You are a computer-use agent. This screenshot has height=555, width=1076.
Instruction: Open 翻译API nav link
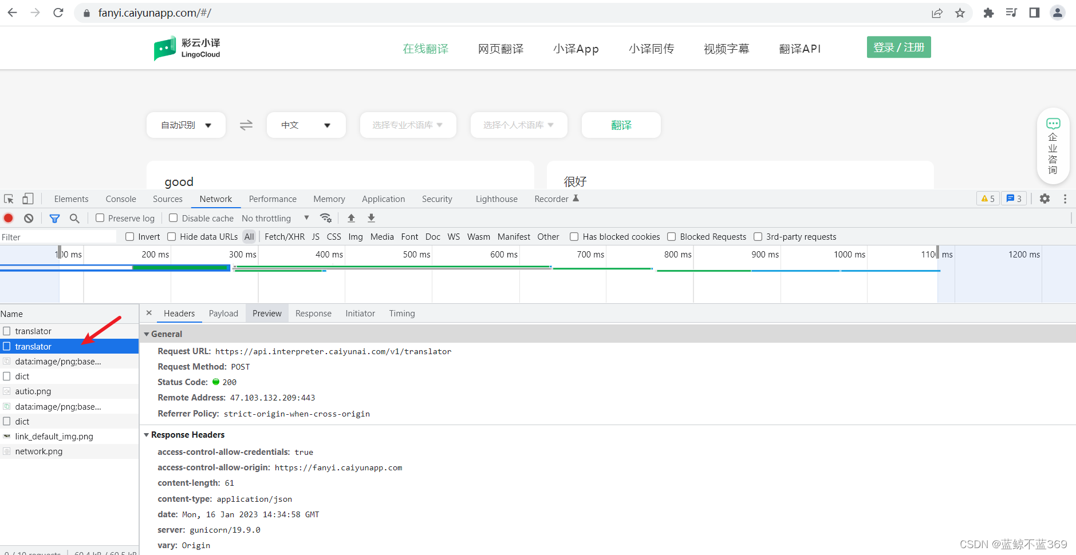(x=800, y=49)
